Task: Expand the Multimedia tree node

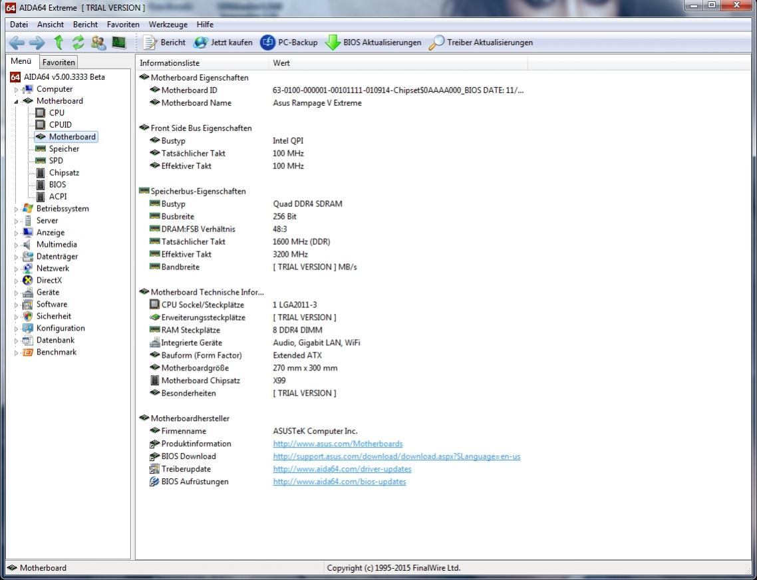Action: (x=16, y=245)
